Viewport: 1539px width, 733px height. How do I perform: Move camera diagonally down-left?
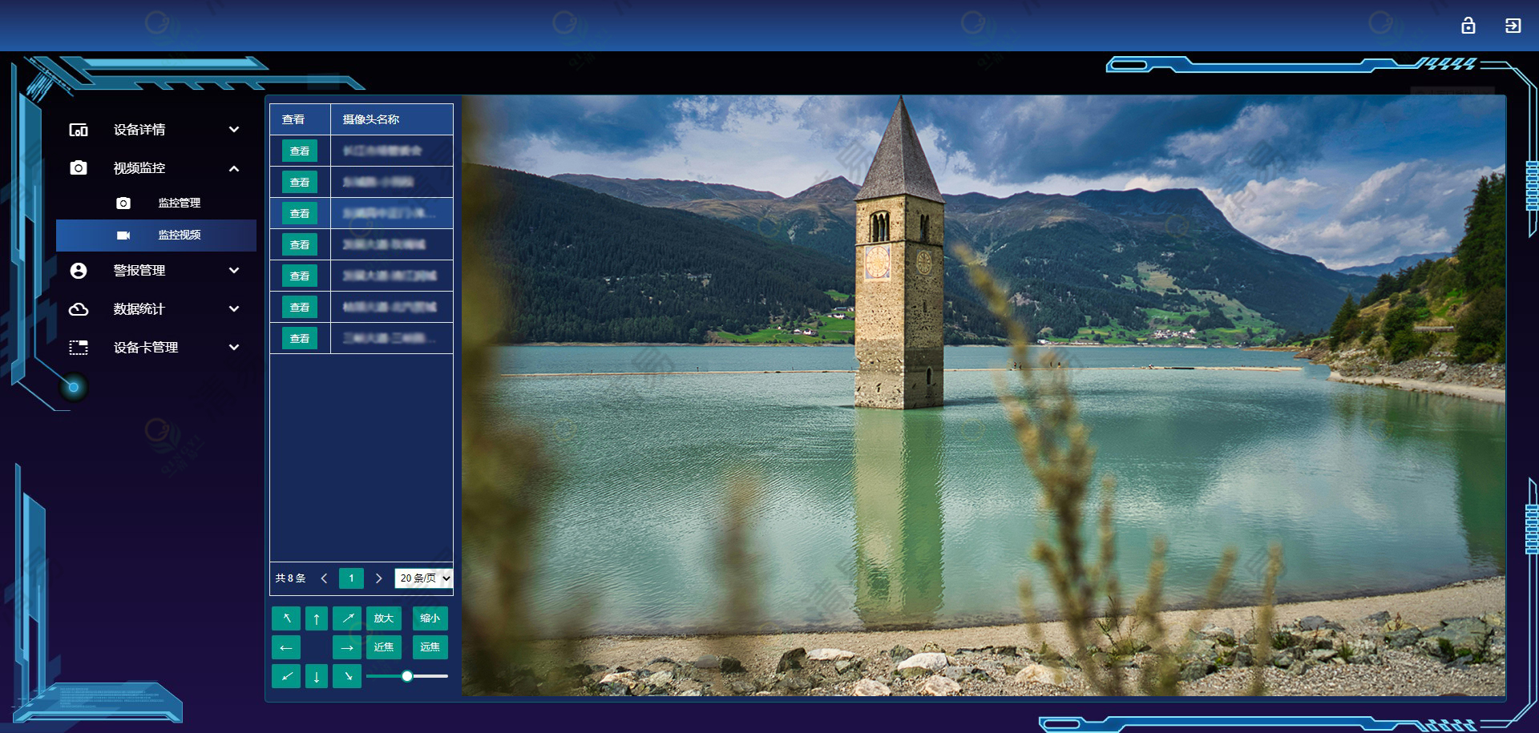coord(286,676)
